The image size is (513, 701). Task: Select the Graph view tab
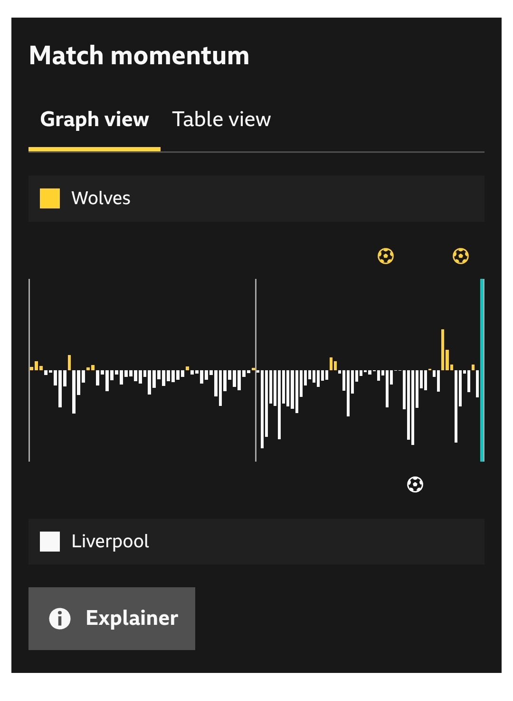pyautogui.click(x=95, y=119)
